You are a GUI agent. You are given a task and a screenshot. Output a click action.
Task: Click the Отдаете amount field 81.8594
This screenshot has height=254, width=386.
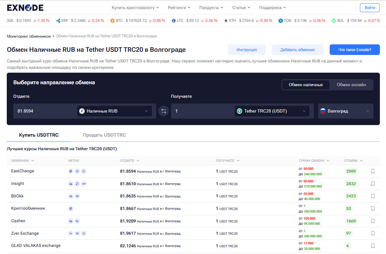(x=45, y=111)
